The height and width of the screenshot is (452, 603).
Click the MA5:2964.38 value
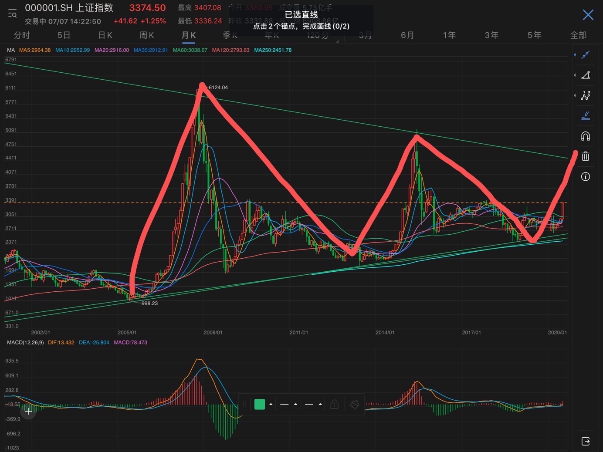tap(35, 50)
